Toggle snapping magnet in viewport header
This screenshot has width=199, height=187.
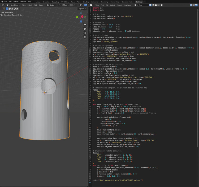point(64,5)
